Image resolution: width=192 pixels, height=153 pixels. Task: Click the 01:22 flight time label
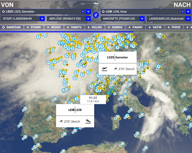click(93, 98)
